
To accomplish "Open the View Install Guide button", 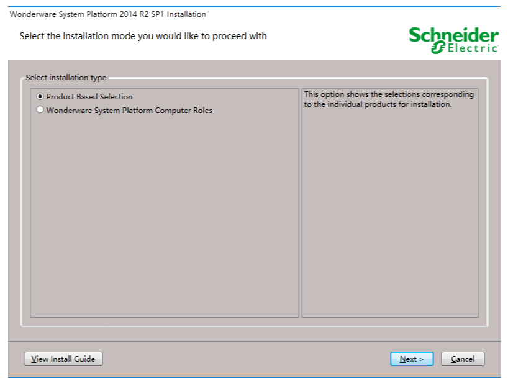I will pyautogui.click(x=63, y=359).
